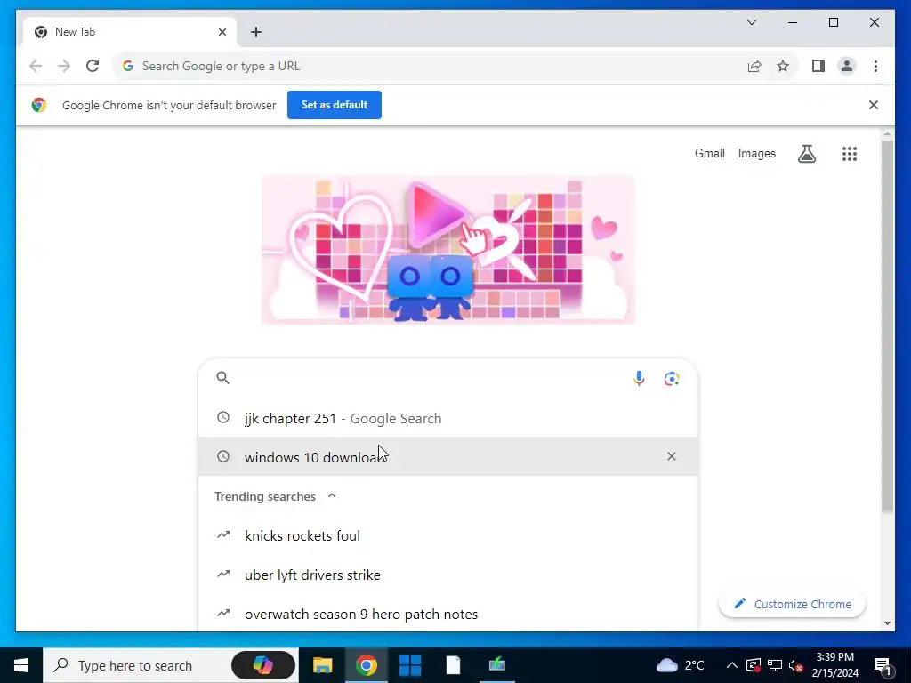Open a new tab with the plus button
The image size is (911, 683).
pyautogui.click(x=256, y=32)
